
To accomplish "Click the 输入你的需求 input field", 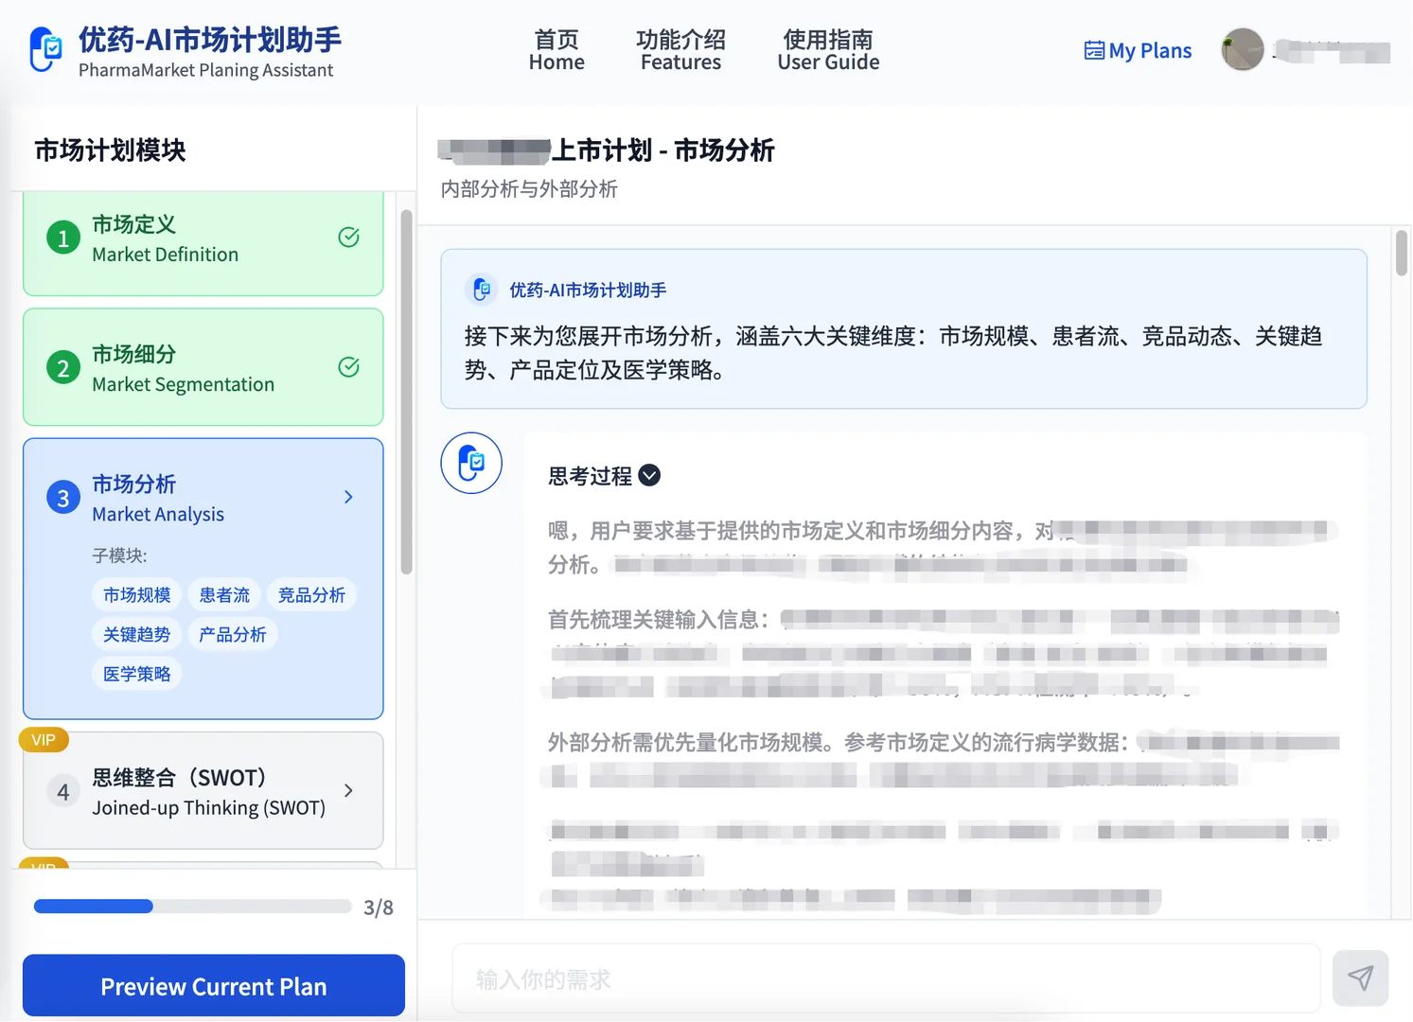I will pos(886,978).
